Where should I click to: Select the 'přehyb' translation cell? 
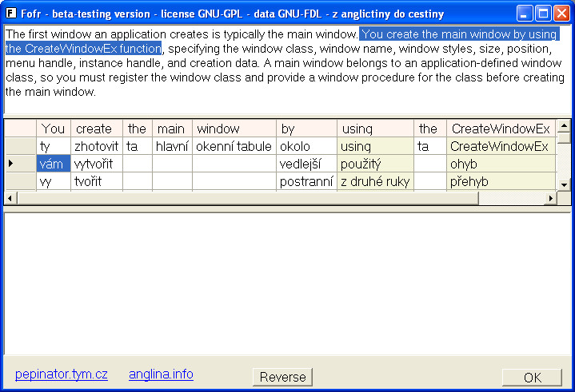(x=501, y=181)
